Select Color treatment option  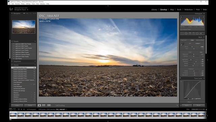click(x=192, y=40)
